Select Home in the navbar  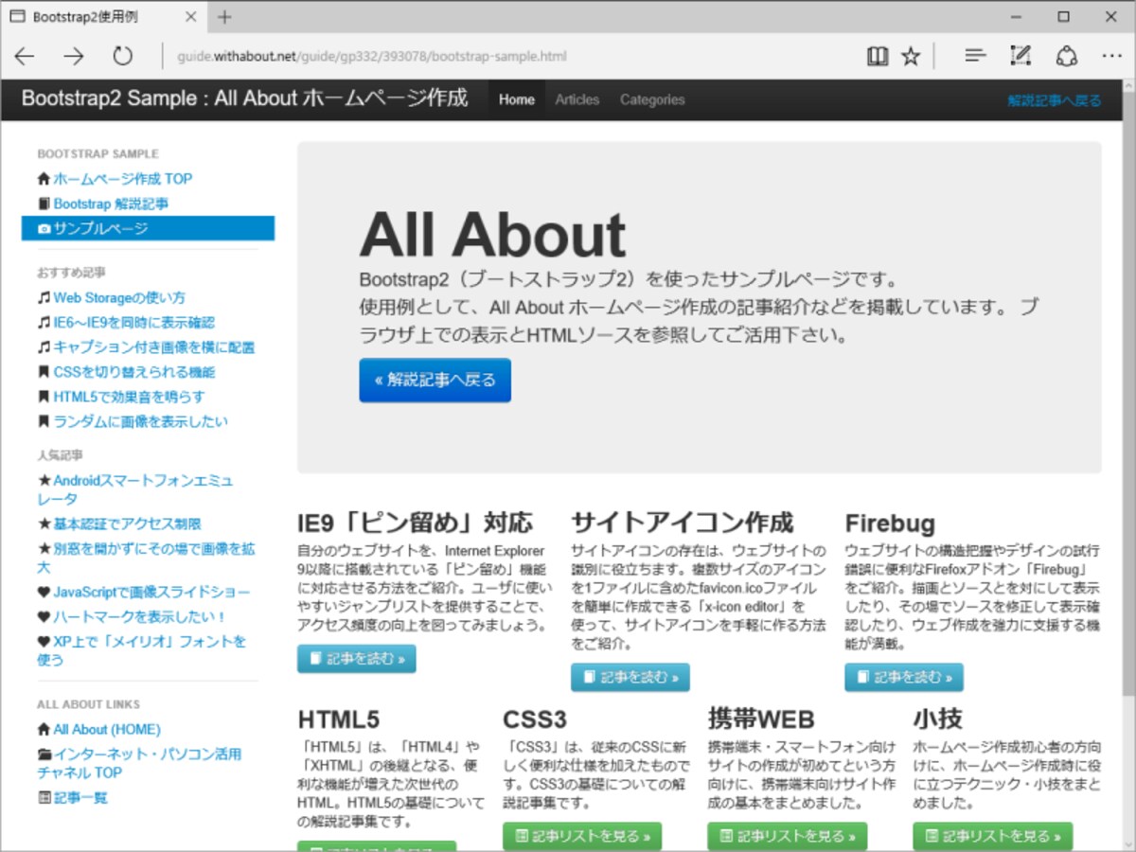pyautogui.click(x=517, y=100)
